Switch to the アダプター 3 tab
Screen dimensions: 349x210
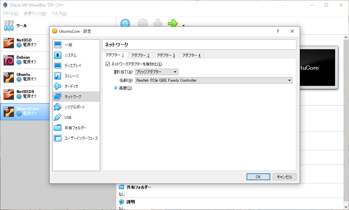pyautogui.click(x=166, y=55)
